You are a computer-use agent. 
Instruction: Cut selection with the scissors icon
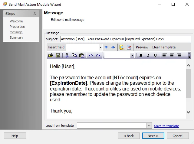[x=67, y=55]
